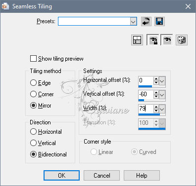Viewport: 196px width, 186px height.
Task: Click the reset to default arrow icon
Action: (146, 22)
